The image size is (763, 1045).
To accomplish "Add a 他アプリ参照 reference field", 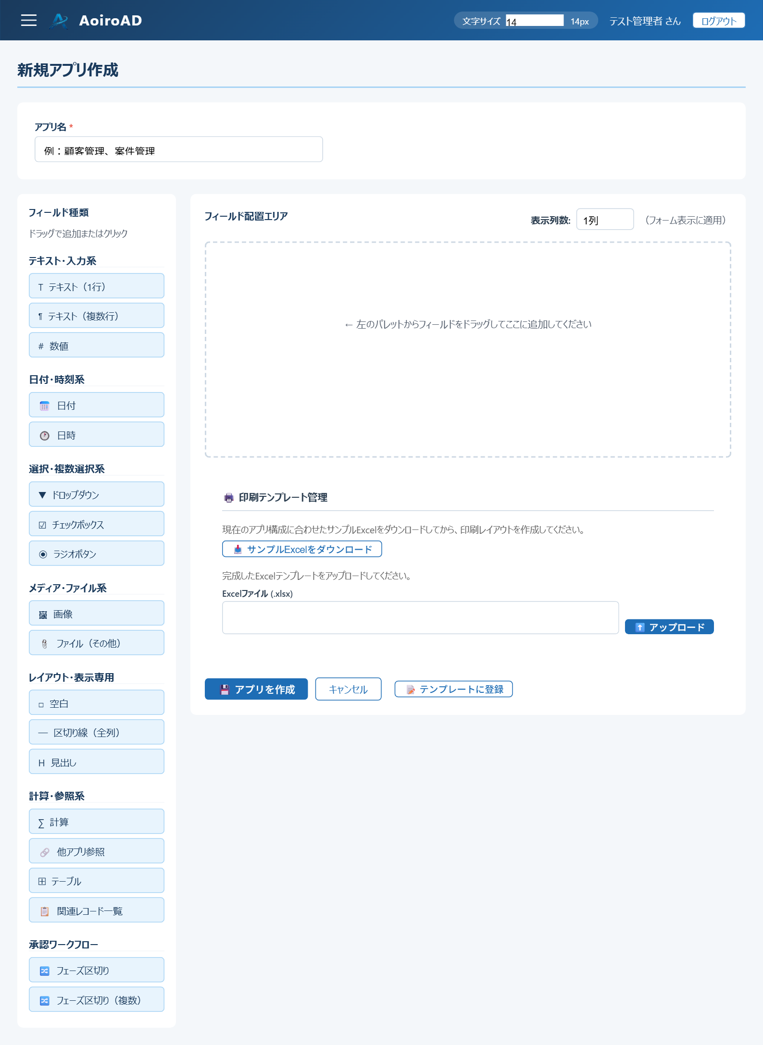I will point(97,851).
